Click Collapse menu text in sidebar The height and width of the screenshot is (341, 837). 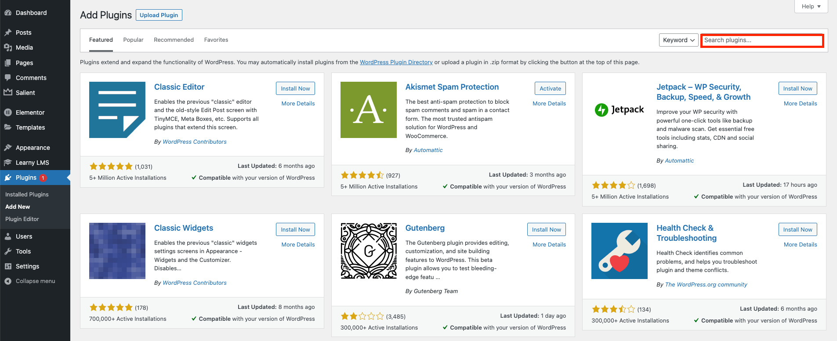36,281
